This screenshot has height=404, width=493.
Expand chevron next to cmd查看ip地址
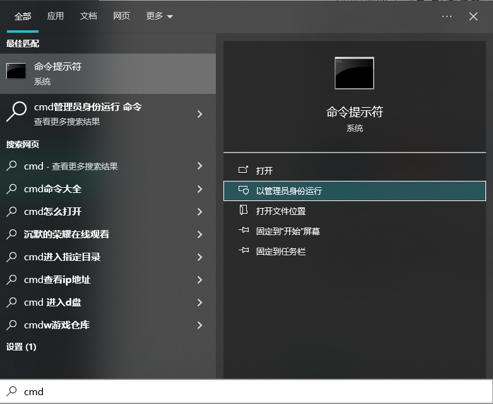tap(199, 280)
